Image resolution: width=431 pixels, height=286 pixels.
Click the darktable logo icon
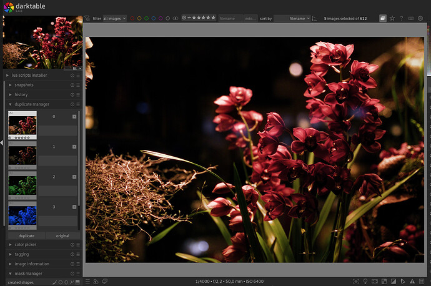click(x=9, y=7)
